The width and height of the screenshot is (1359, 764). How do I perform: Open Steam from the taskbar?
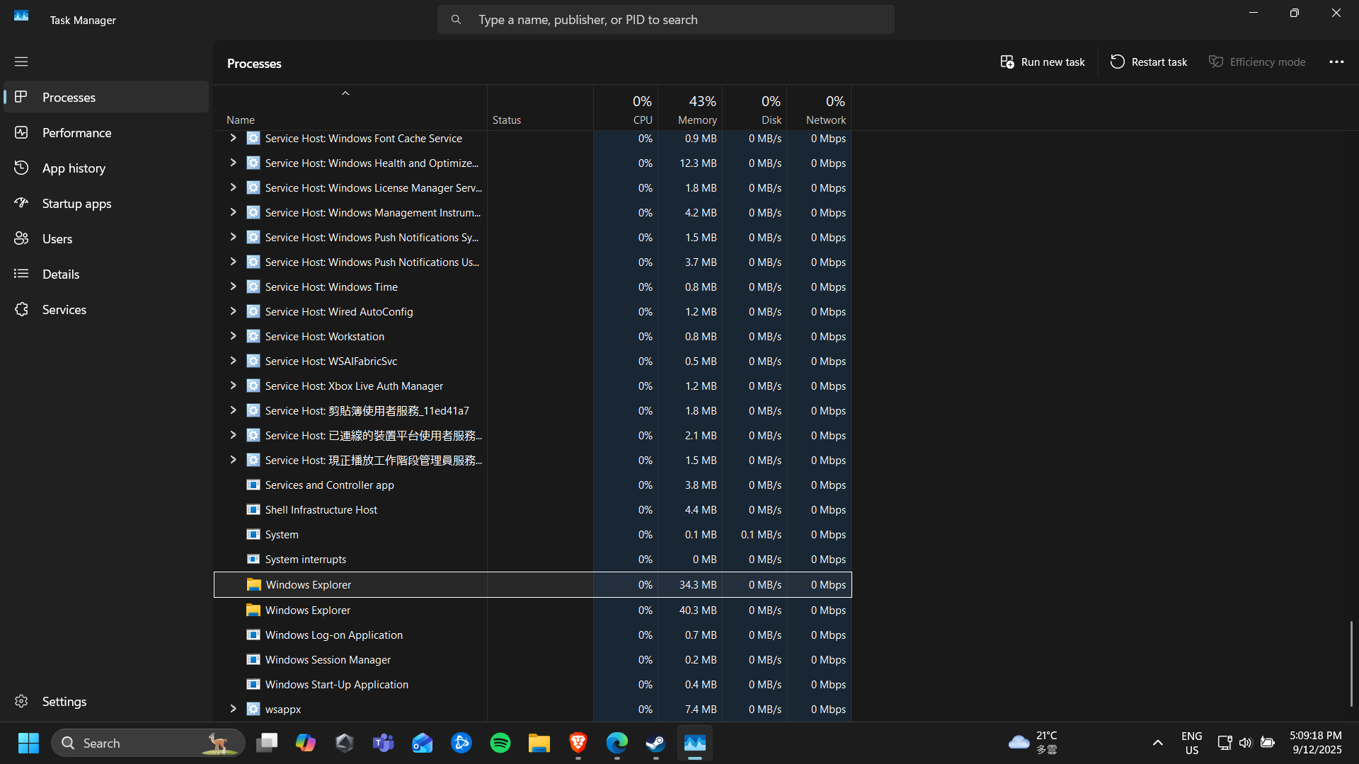coord(655,743)
